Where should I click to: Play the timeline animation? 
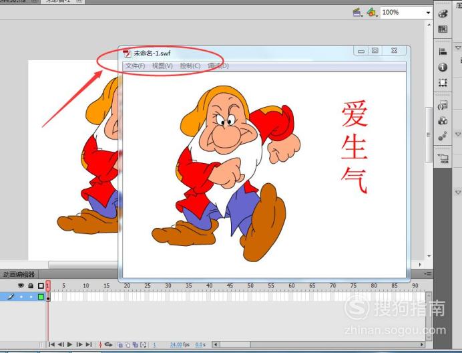coord(70,344)
